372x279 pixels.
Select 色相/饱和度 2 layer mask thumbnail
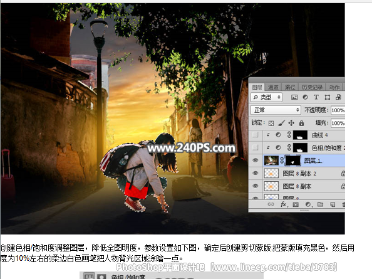click(x=301, y=147)
